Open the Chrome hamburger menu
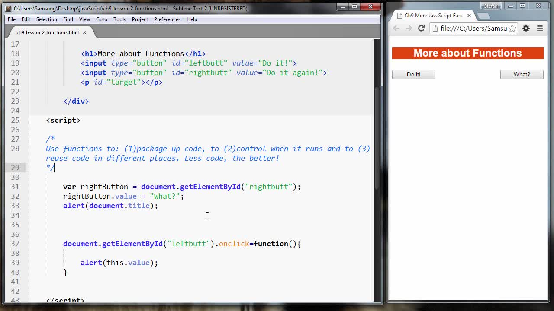Image resolution: width=554 pixels, height=311 pixels. click(540, 29)
